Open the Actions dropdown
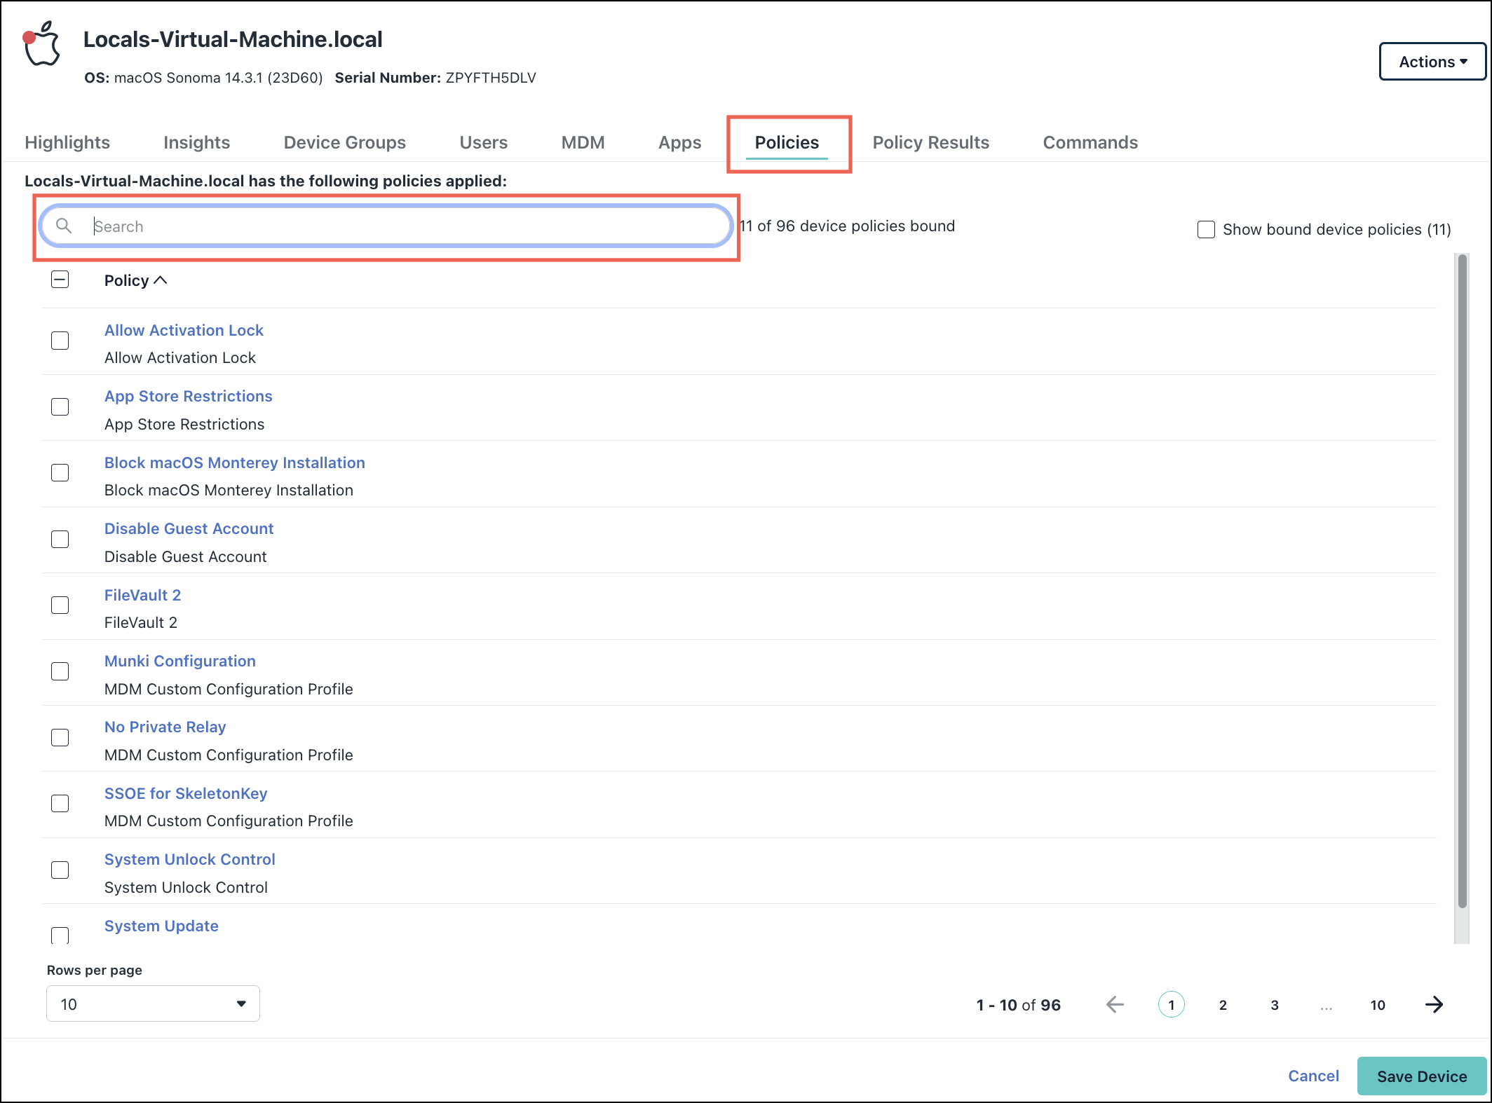This screenshot has width=1492, height=1103. [x=1432, y=62]
